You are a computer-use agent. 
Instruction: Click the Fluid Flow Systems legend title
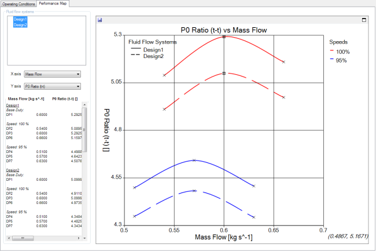[x=153, y=42]
